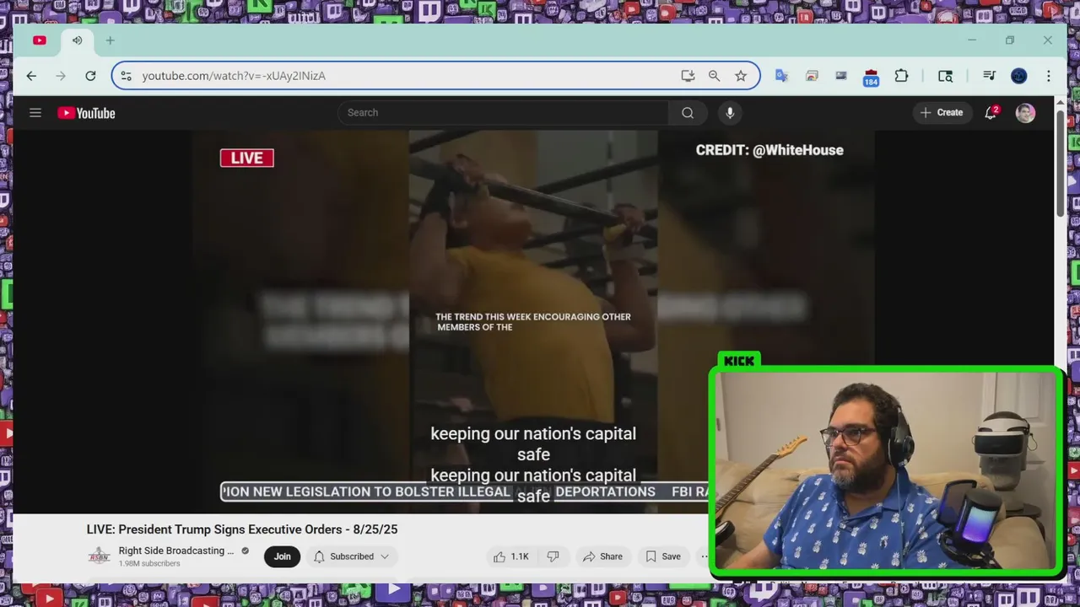Start voice search with microphone icon

point(730,113)
